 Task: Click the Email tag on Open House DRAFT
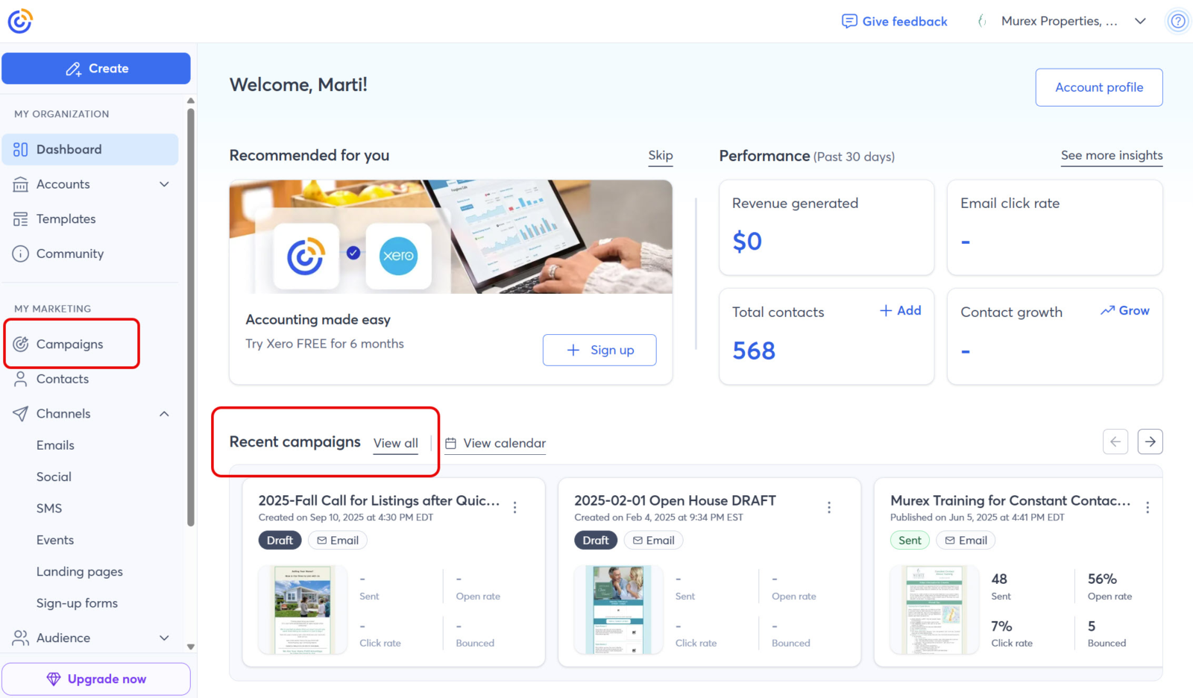pyautogui.click(x=653, y=541)
